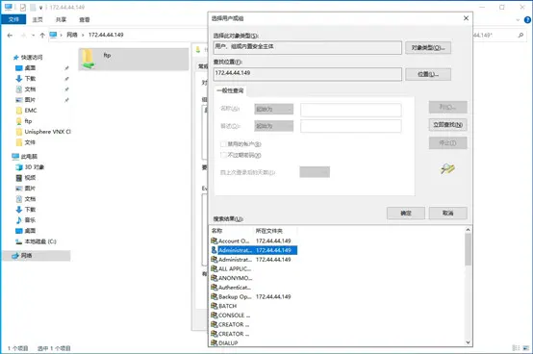Click the up-one-level arrow
Viewport: 533px width, 354px height.
point(42,35)
